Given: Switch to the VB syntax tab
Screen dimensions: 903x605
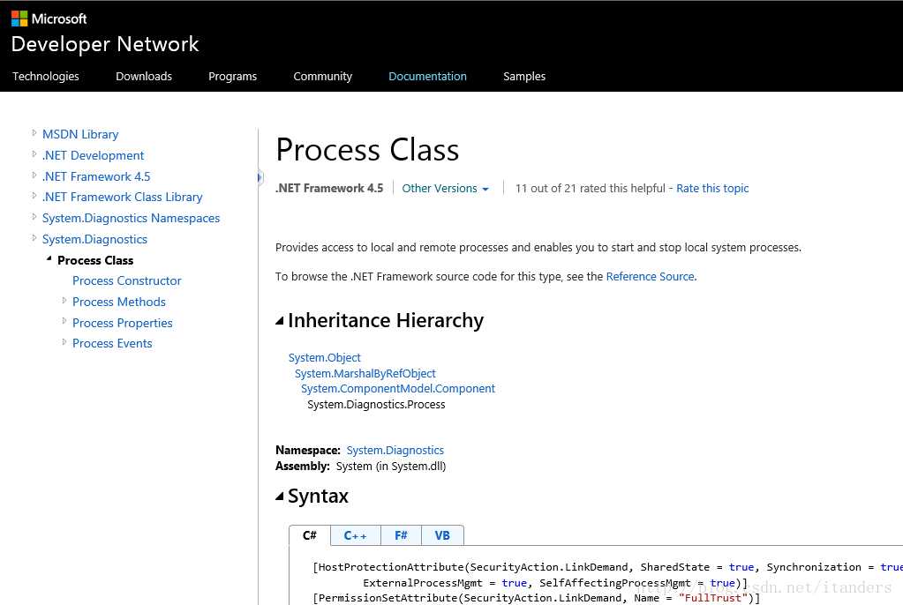Looking at the screenshot, I should 442,535.
